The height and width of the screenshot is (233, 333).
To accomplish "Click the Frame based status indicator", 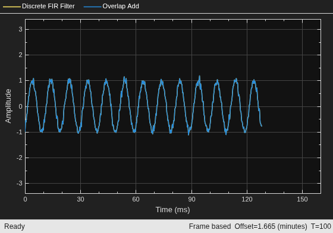I will pos(210,226).
